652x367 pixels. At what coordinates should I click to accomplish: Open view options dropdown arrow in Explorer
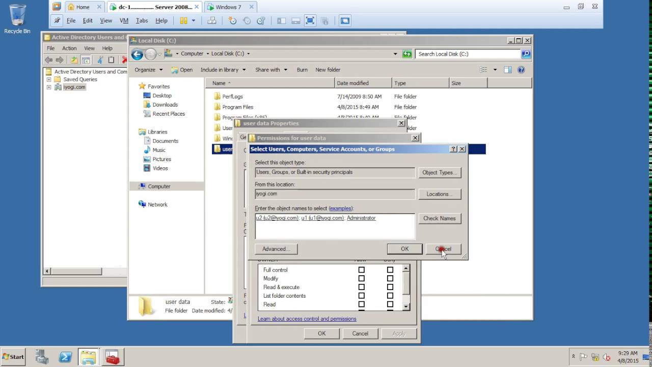pyautogui.click(x=495, y=70)
